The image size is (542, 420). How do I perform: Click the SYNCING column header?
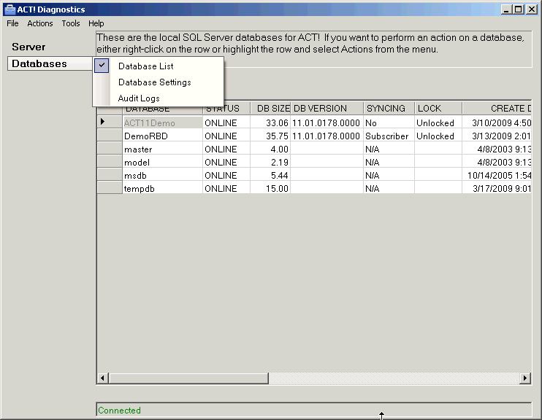coord(387,109)
